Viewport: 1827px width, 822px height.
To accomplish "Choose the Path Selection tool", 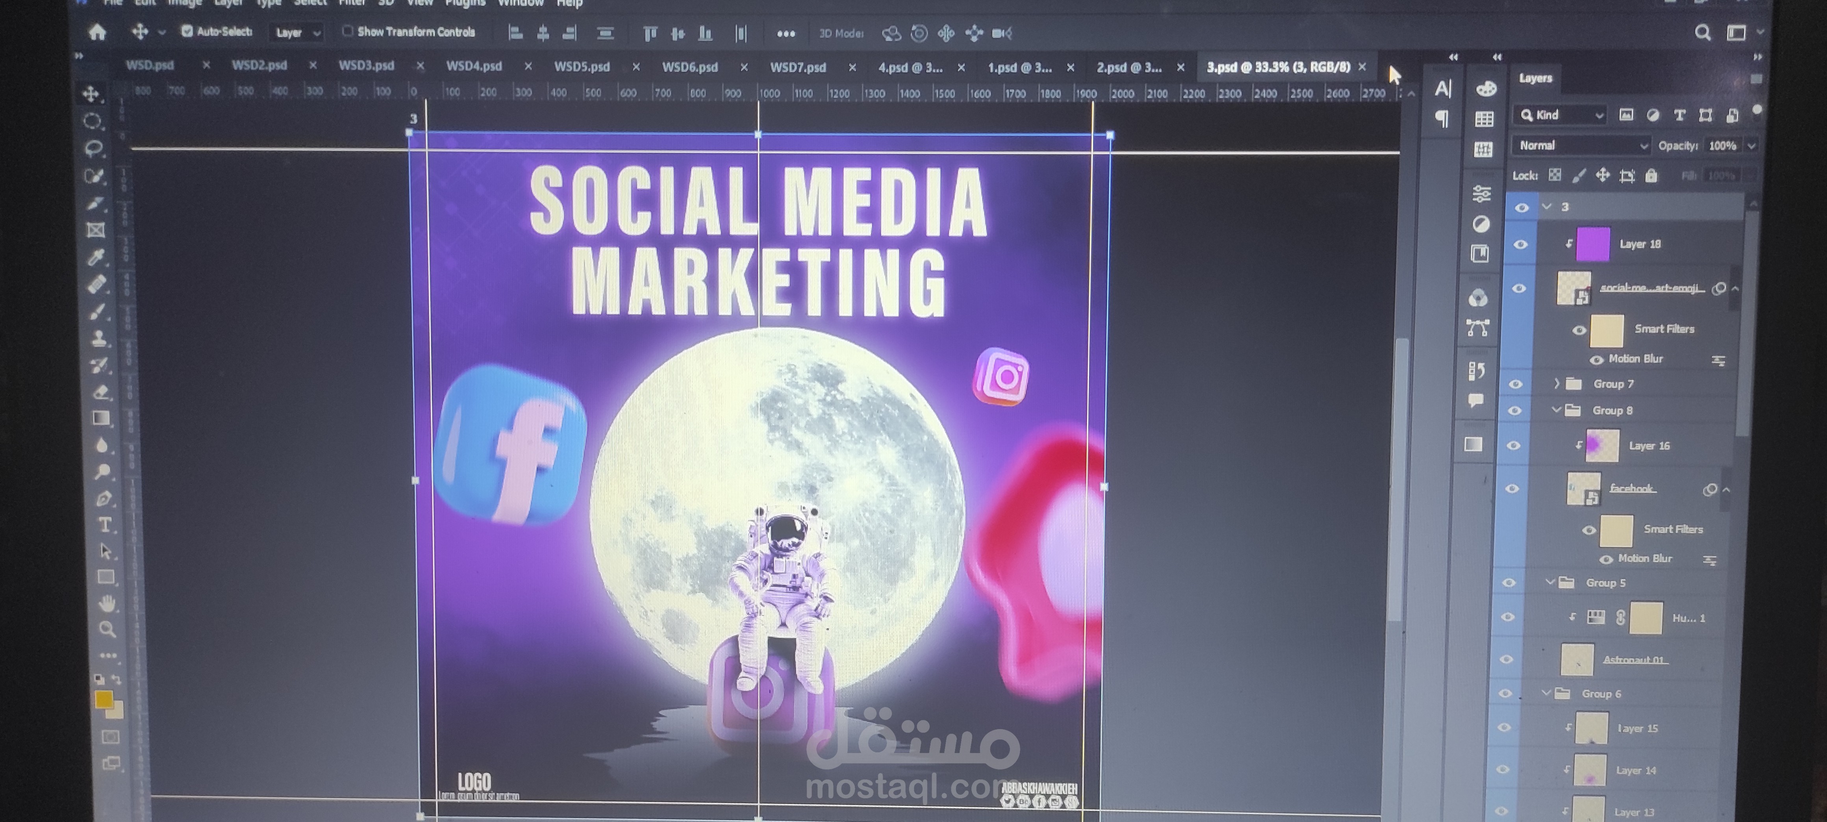I will click(x=106, y=551).
